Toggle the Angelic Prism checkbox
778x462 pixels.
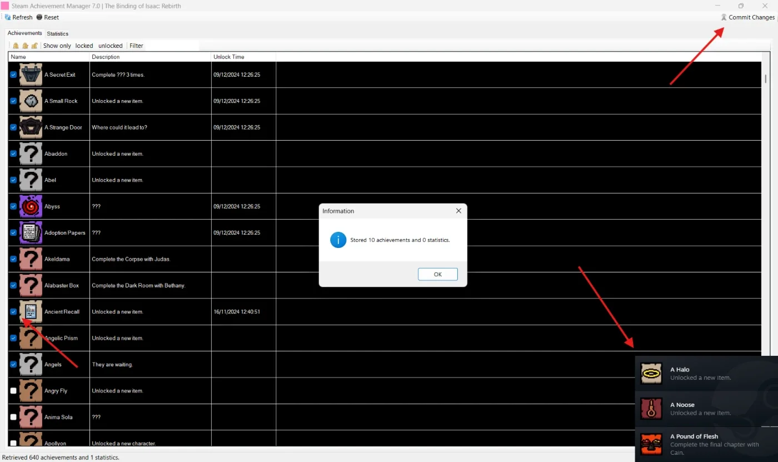13,338
